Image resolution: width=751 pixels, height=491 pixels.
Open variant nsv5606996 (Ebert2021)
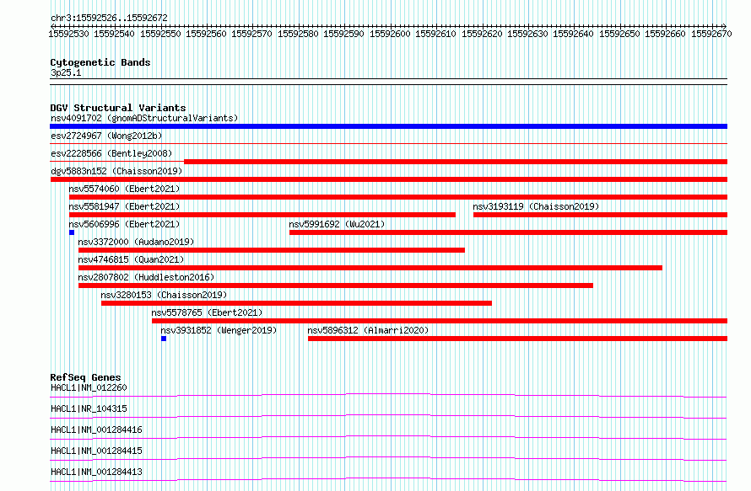tap(124, 224)
